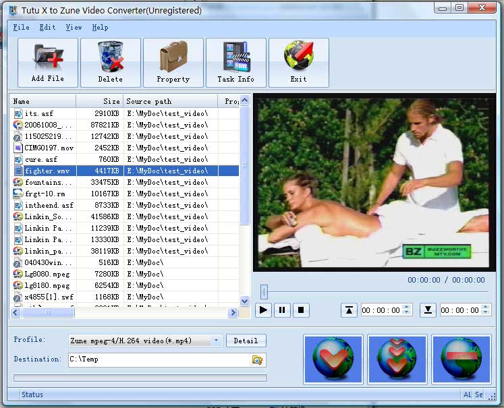The image size is (504, 408).
Task: Select the Linkin_So... file row
Action: click(125, 216)
